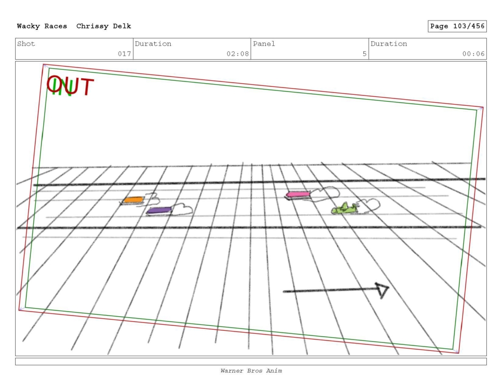Click the purple race car drawing
The image size is (502, 388).
click(159, 210)
